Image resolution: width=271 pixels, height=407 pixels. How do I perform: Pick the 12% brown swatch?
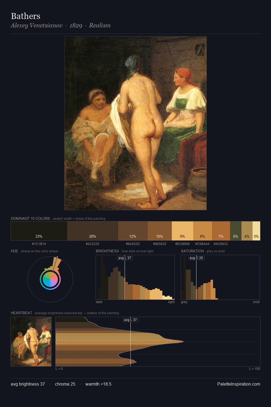pos(133,231)
